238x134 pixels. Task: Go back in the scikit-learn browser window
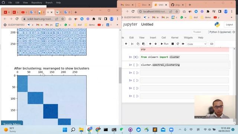(x=5, y=19)
